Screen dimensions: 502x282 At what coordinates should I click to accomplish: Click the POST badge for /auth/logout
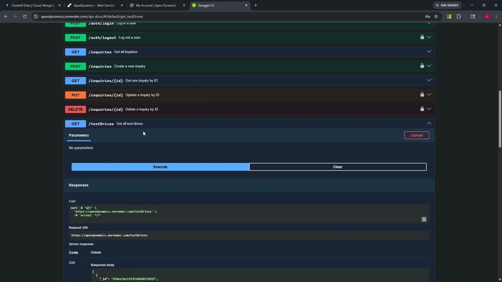coord(75,38)
